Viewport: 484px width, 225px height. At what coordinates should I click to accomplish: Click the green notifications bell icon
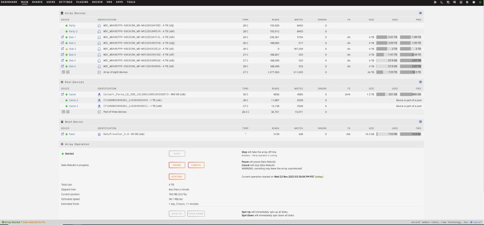point(480,2)
